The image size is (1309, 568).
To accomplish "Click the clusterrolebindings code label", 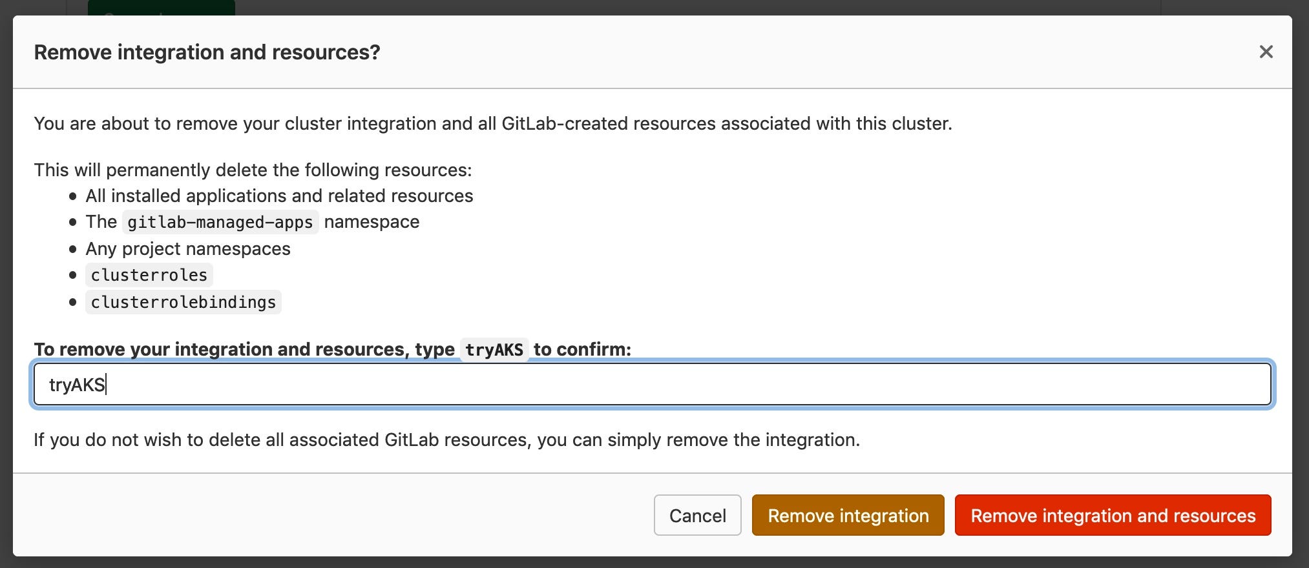I will tap(183, 302).
